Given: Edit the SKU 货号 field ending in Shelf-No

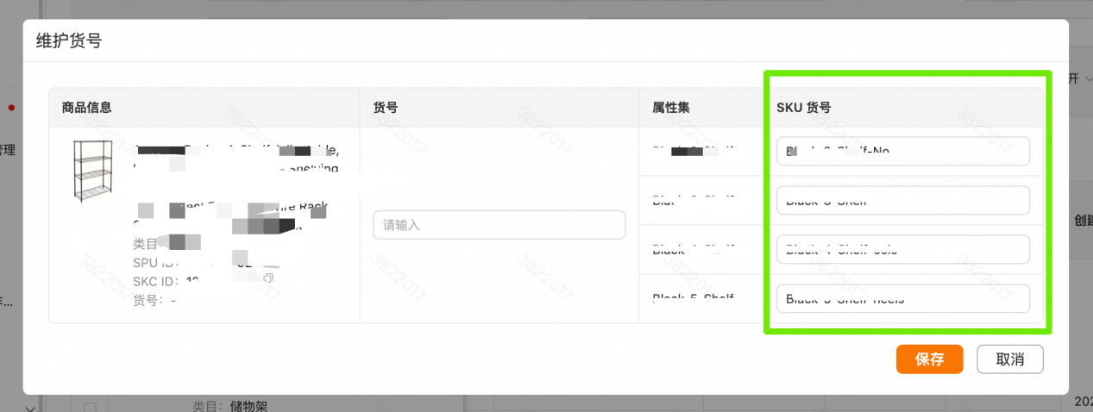Looking at the screenshot, I should (x=903, y=151).
